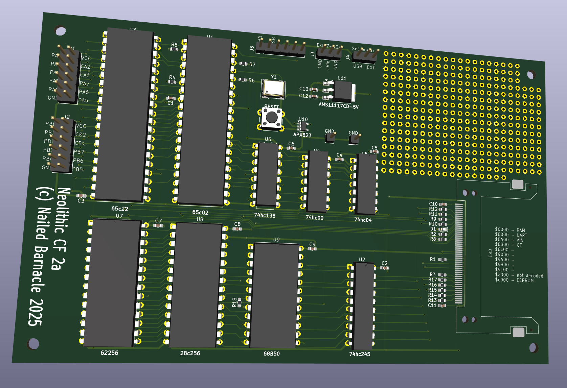Click the 74hc04 inverter chip U5
This screenshot has width=567, height=388.
[366, 184]
